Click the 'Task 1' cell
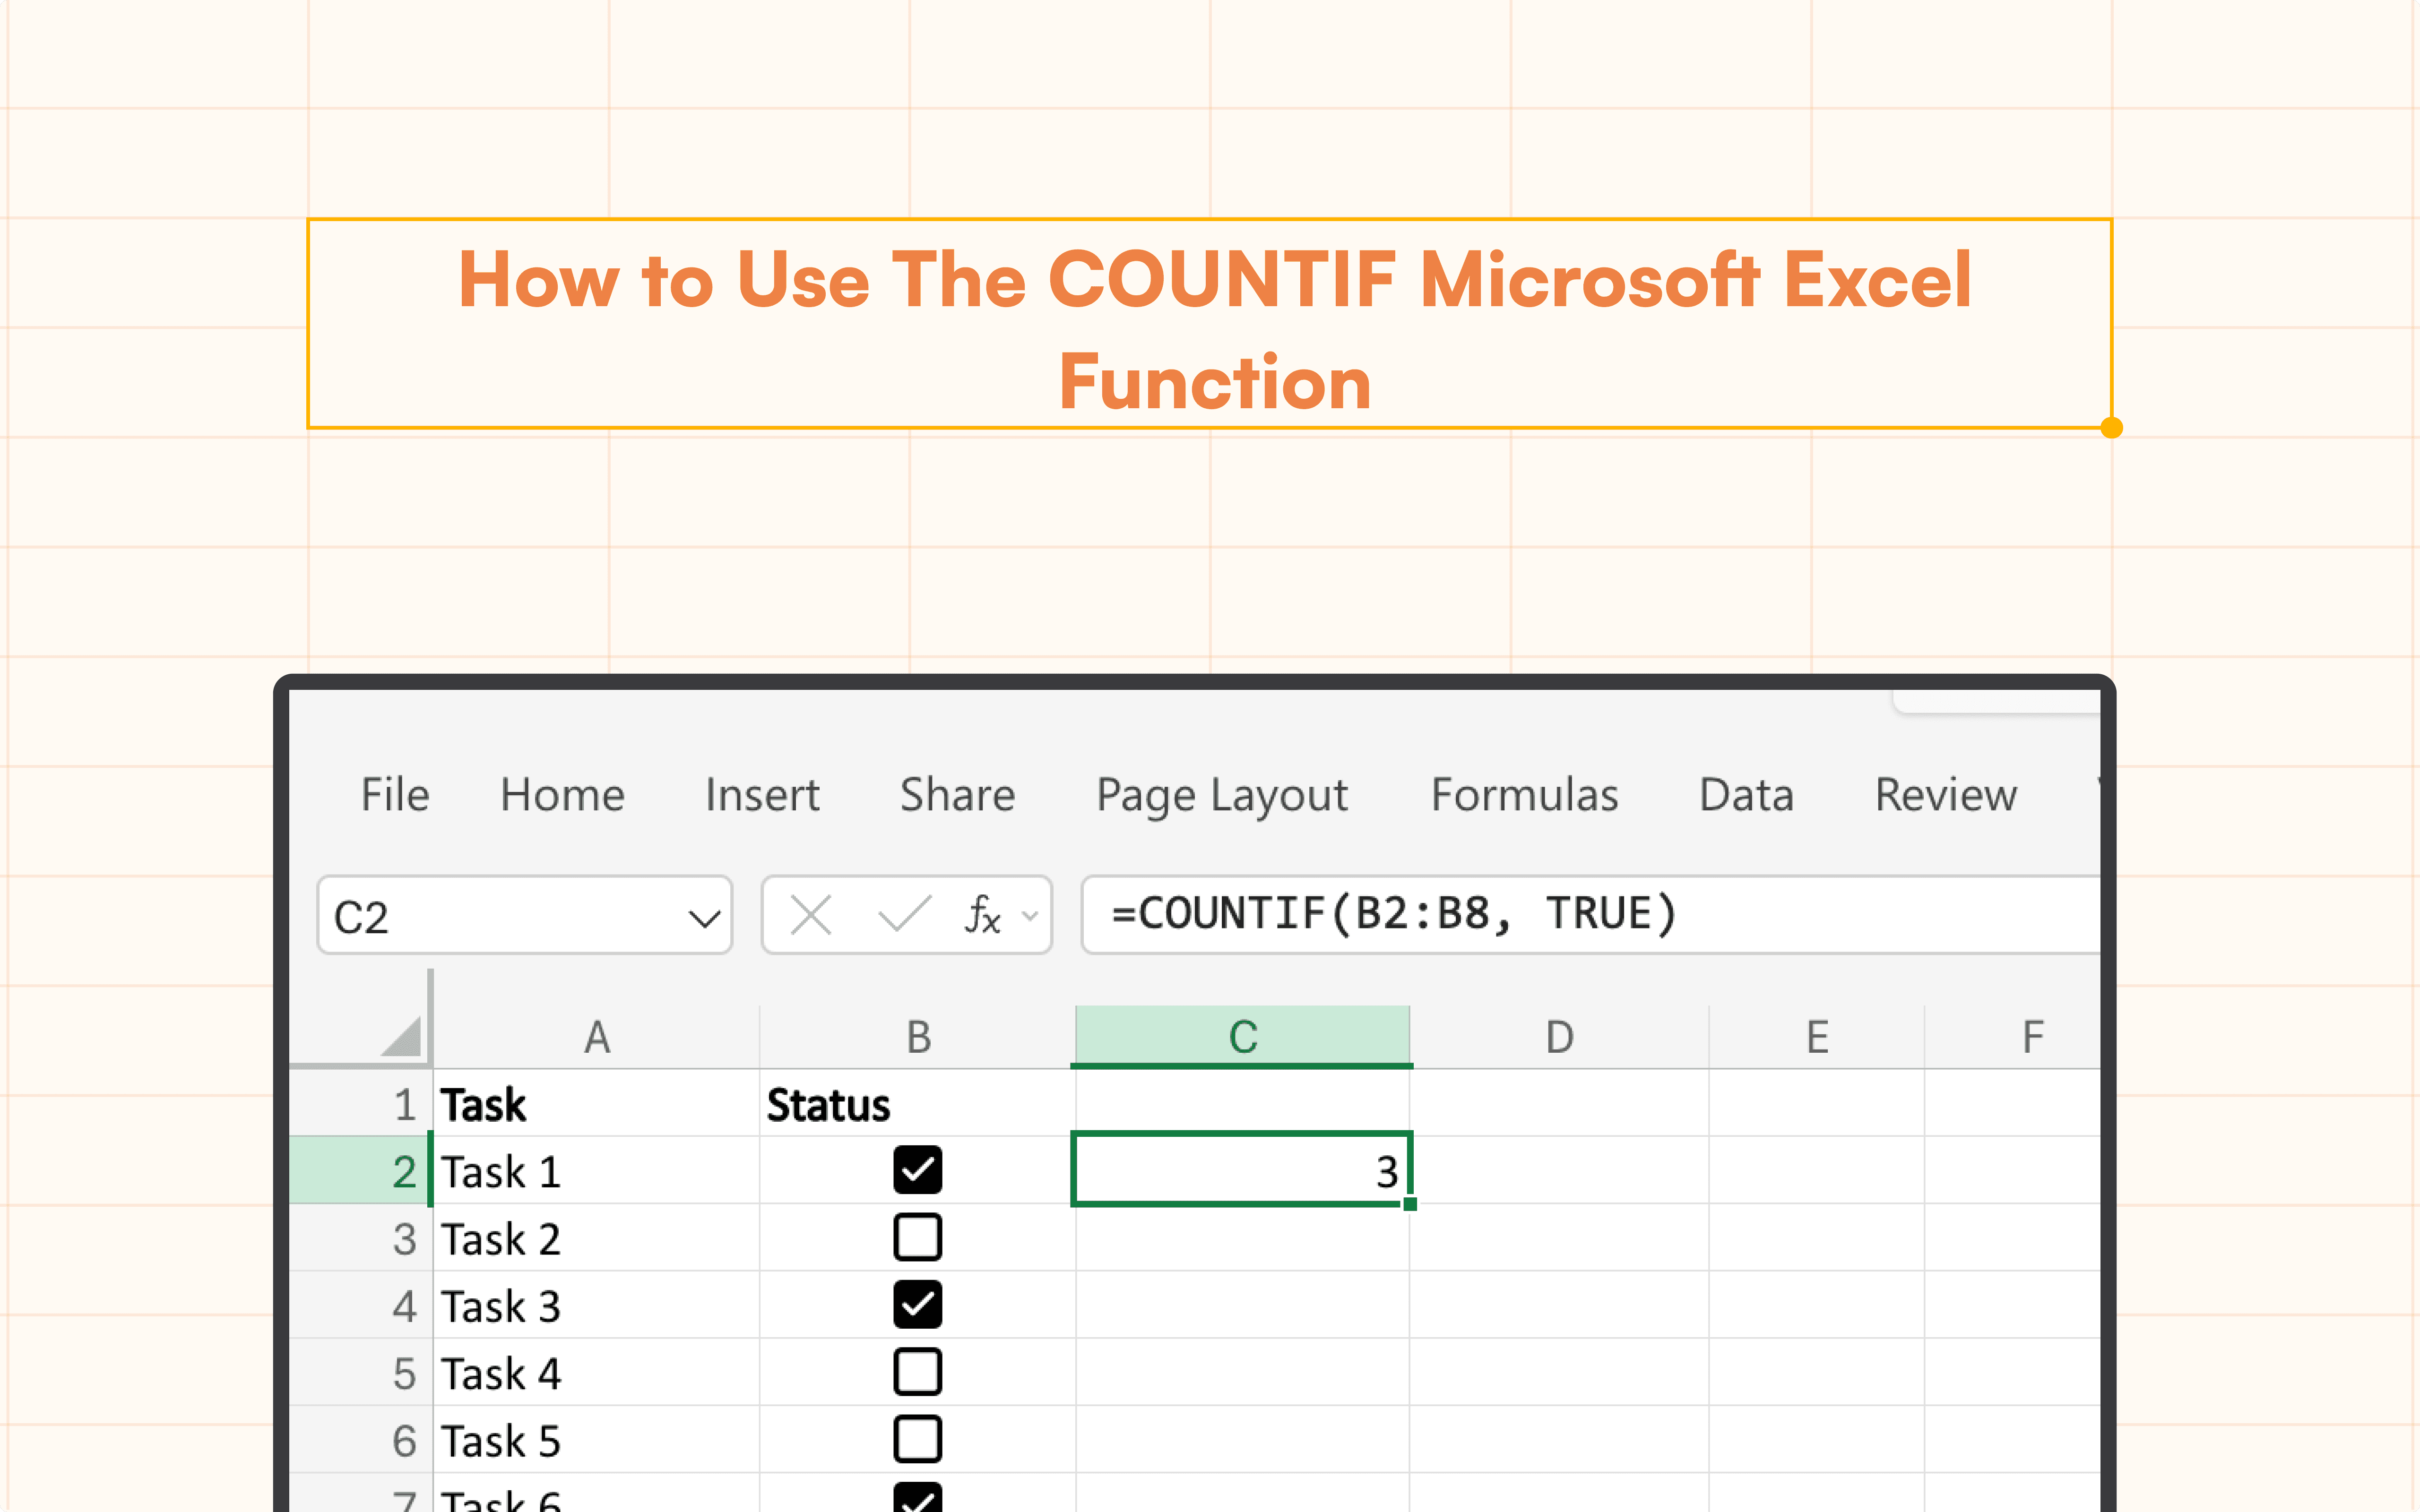This screenshot has width=2420, height=1512. click(596, 1170)
